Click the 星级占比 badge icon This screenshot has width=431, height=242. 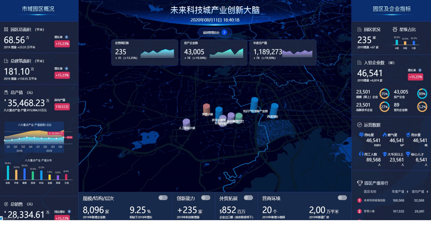tap(395, 29)
